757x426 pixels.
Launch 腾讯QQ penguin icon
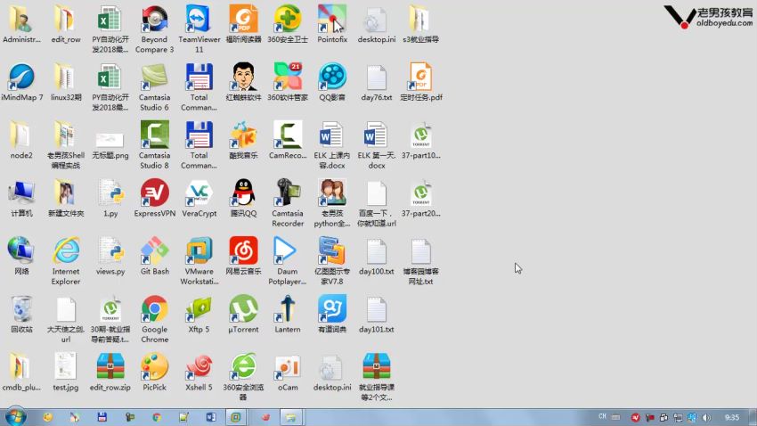[x=243, y=198]
